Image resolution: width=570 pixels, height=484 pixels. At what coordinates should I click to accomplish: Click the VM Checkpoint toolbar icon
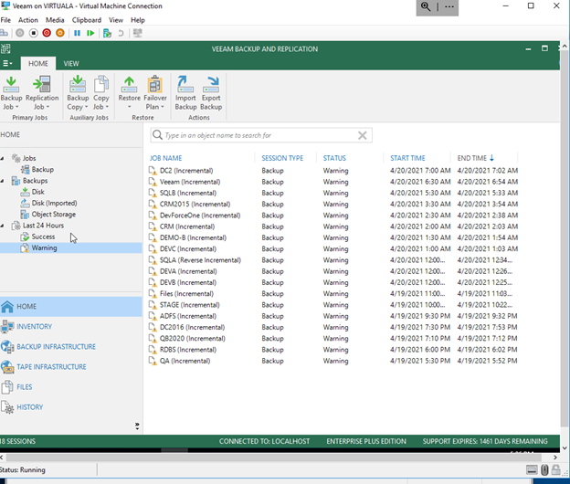pos(107,33)
